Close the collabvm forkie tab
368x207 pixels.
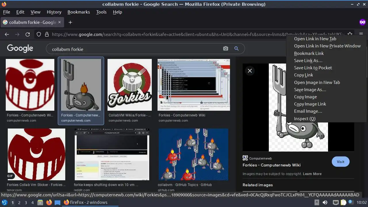(60, 22)
